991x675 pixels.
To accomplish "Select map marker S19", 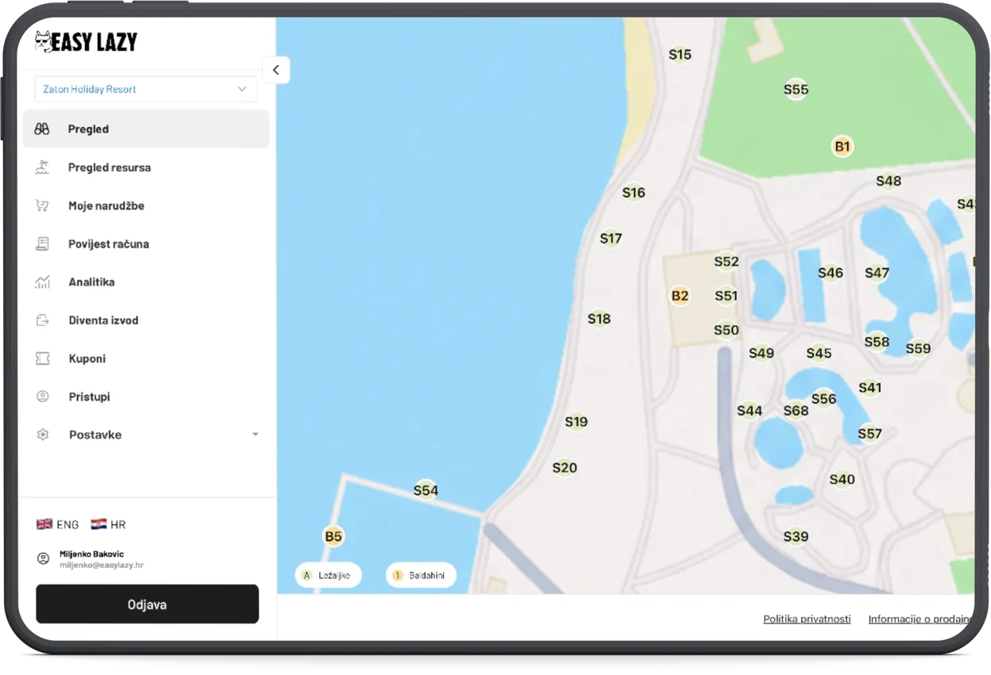I will coord(576,421).
